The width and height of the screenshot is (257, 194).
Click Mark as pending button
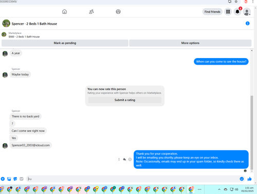(x=65, y=43)
